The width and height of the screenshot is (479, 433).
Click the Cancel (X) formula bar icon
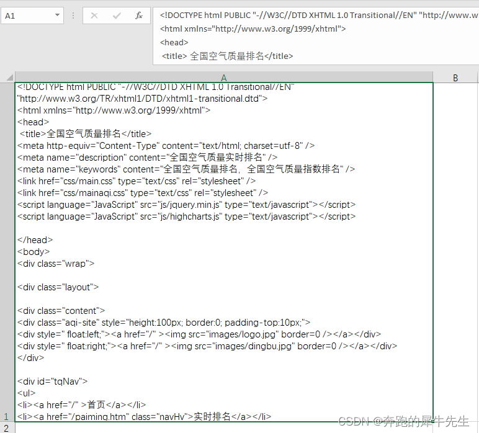click(x=94, y=16)
